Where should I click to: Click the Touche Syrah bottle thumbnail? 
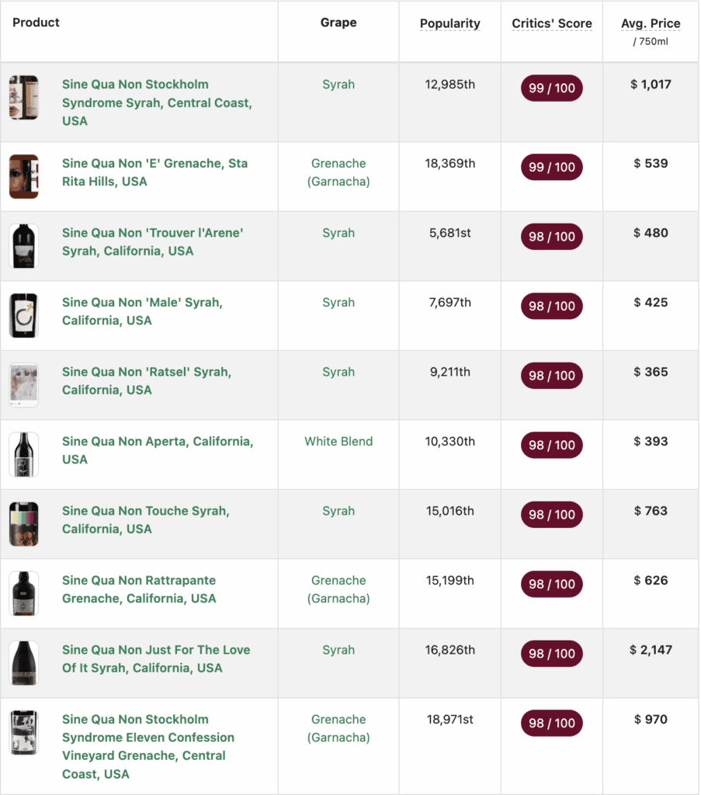24,523
